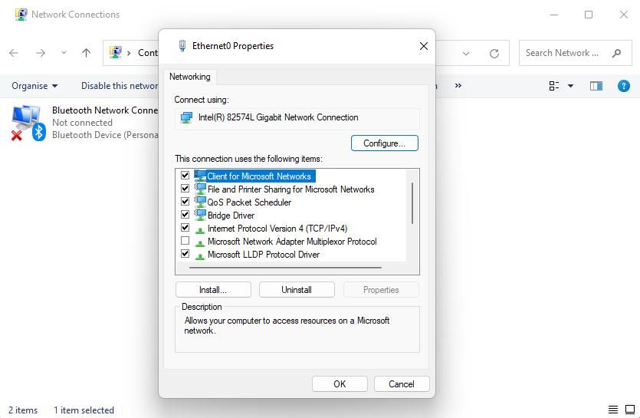
Task: Click the Forward arrow in Network Connections
Action: tap(41, 53)
